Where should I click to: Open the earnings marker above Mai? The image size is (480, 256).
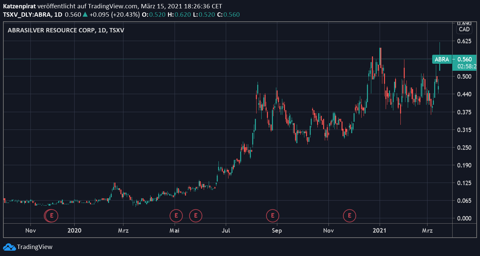click(176, 216)
